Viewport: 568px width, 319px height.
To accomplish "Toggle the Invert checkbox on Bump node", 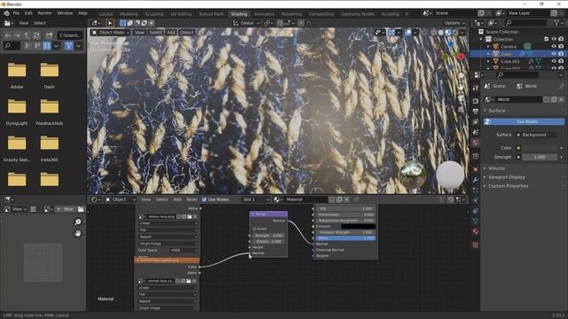I will pos(255,229).
